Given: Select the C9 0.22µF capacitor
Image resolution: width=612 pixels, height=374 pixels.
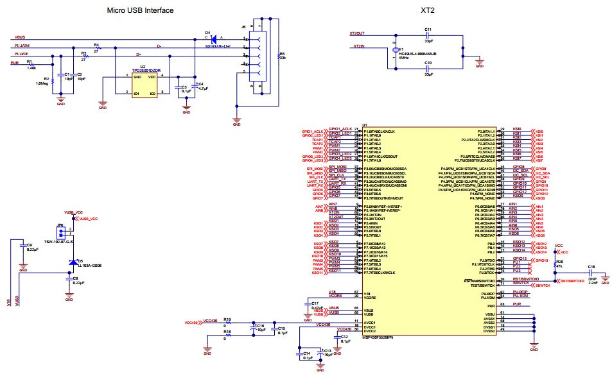Looking at the screenshot, I should click(x=22, y=247).
